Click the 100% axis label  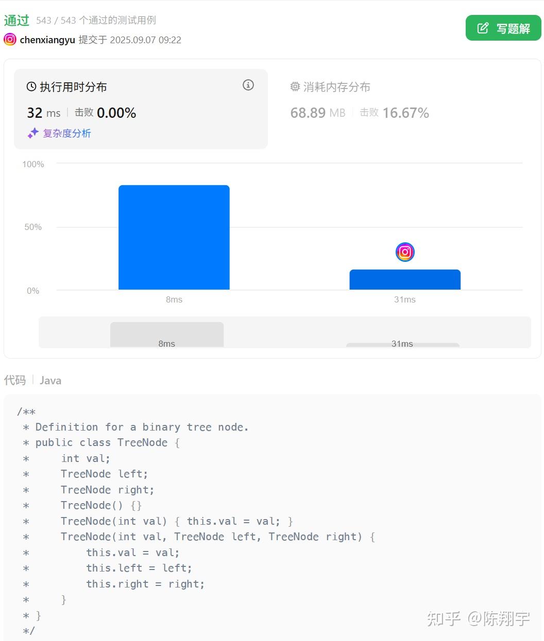33,164
